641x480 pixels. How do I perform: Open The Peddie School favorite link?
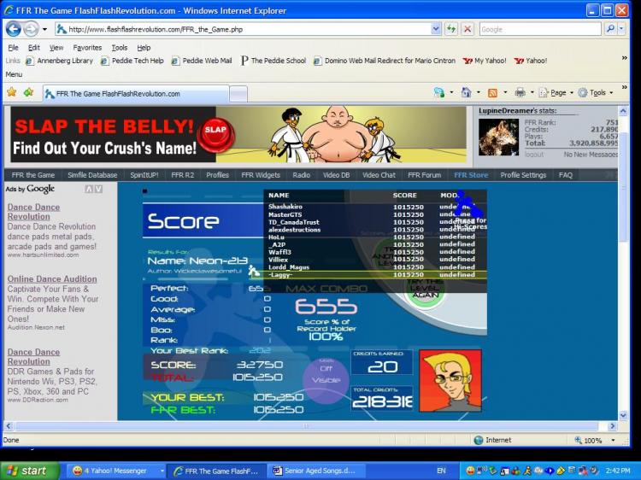pos(273,61)
